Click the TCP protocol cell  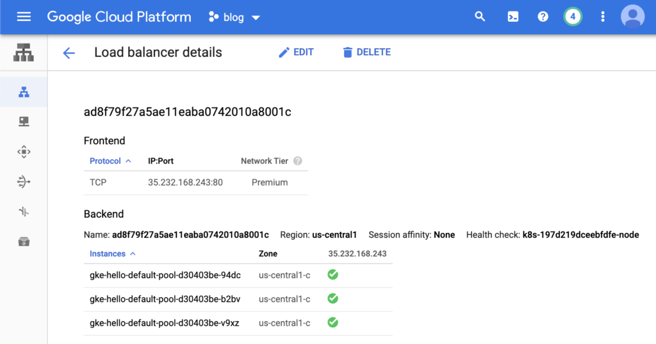(98, 183)
